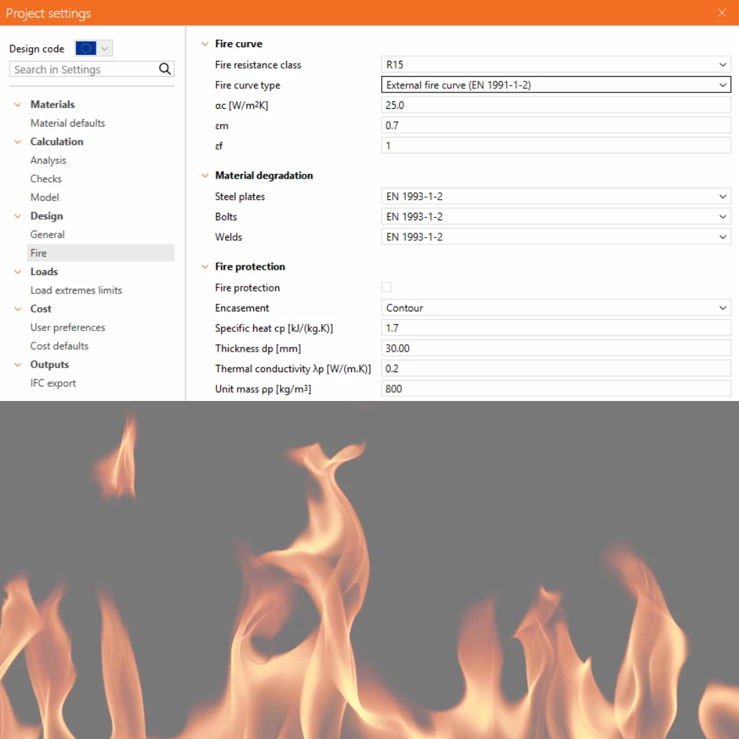Collapse the Materials tree group arrow

18,105
